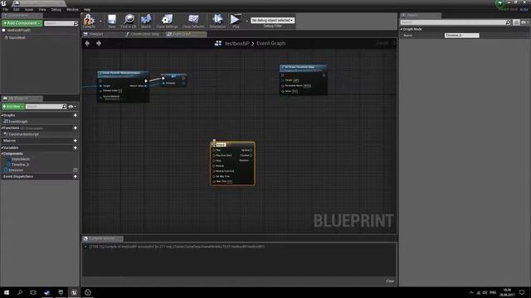Viewport: 531px width, 298px height.
Task: Add a new graph with plus icon
Action: click(x=76, y=115)
